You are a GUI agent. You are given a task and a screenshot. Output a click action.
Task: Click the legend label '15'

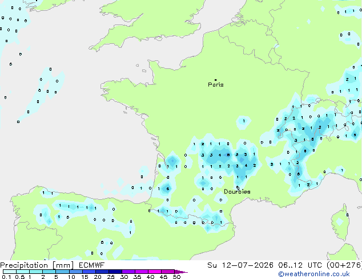coord(85,277)
